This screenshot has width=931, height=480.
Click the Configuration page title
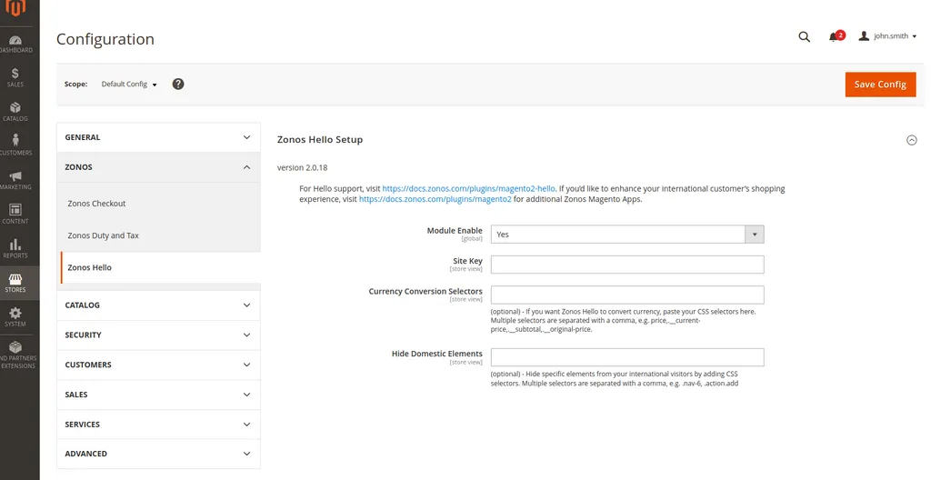click(x=105, y=39)
